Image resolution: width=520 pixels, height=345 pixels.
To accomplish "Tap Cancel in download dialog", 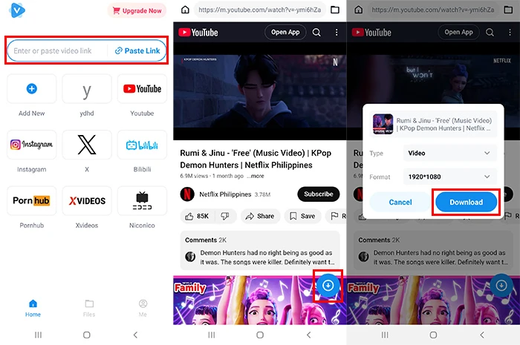I will [400, 202].
